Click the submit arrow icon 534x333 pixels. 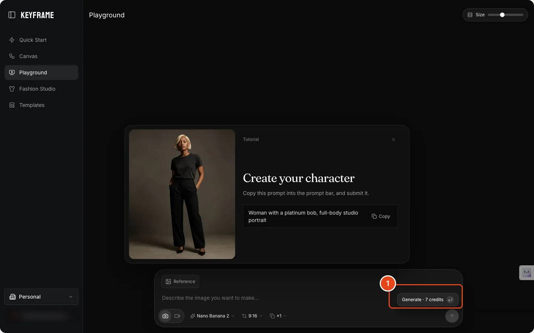452,316
